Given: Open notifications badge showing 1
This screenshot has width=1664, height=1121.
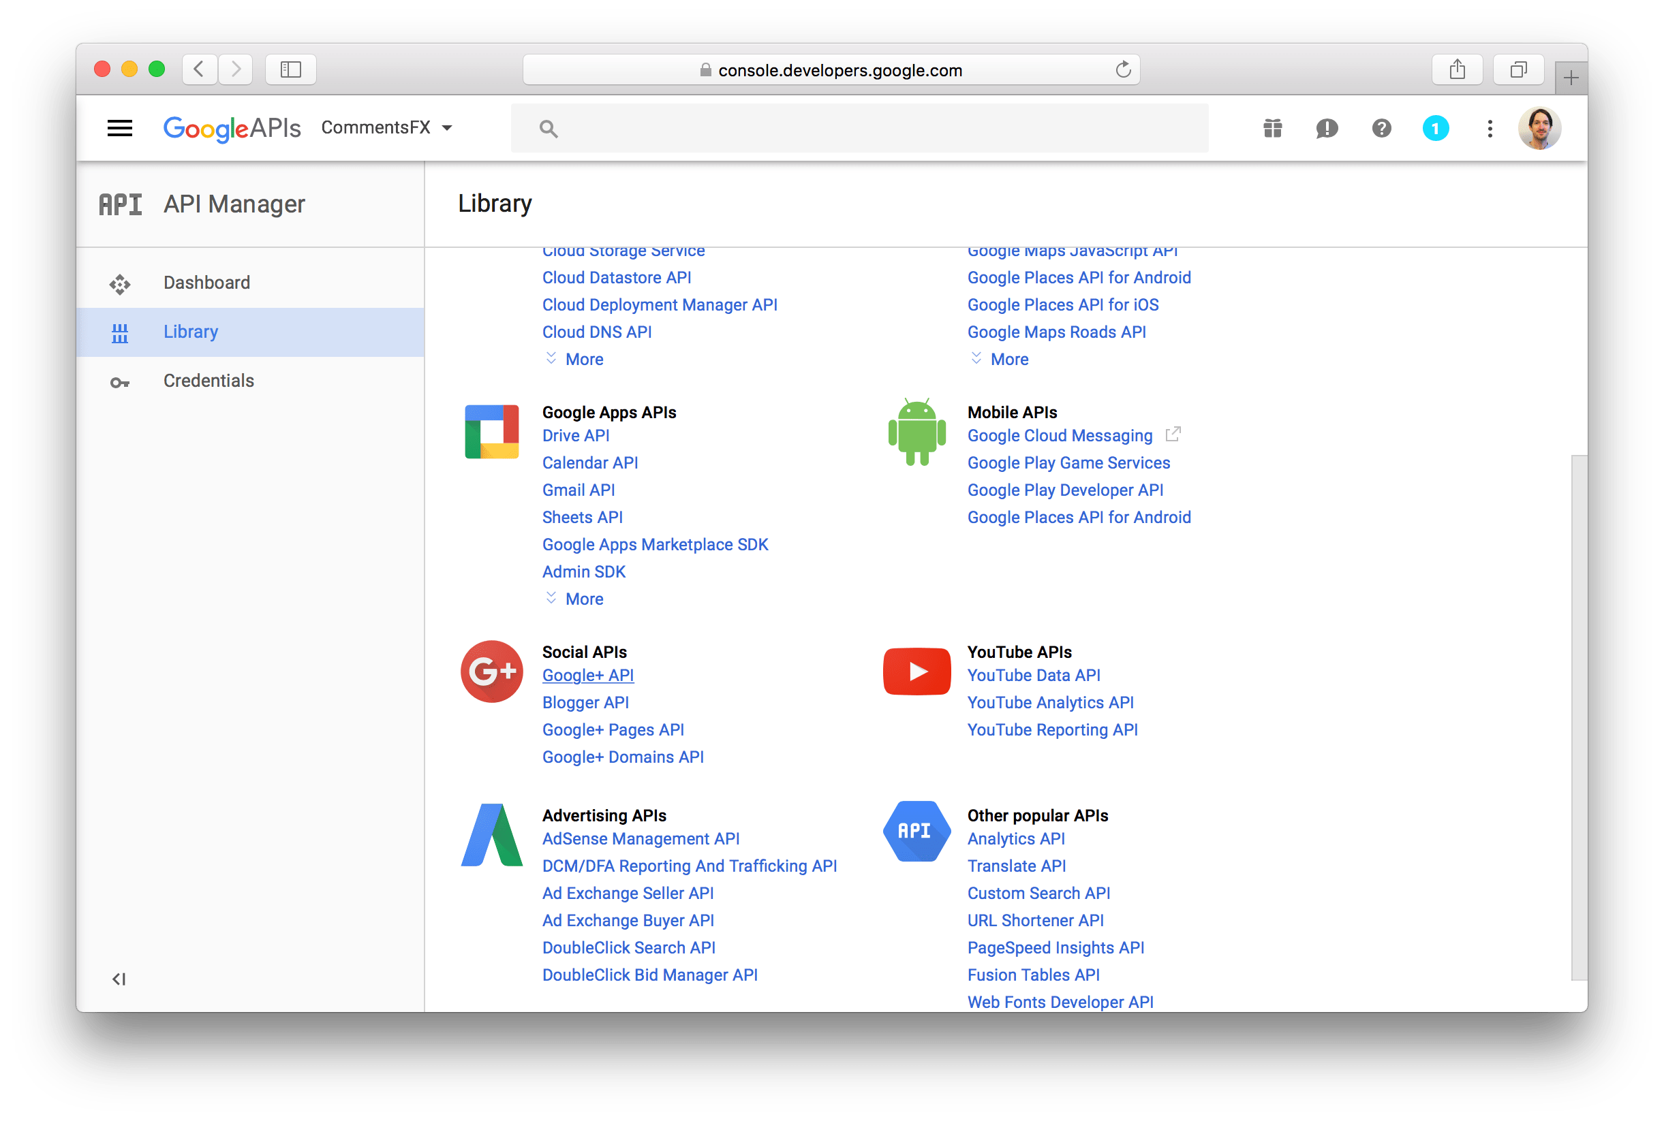Looking at the screenshot, I should 1435,129.
